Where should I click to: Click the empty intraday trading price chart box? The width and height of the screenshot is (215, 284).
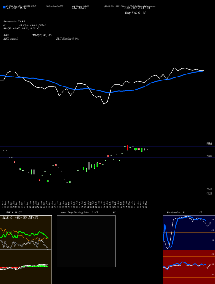tap(86, 241)
